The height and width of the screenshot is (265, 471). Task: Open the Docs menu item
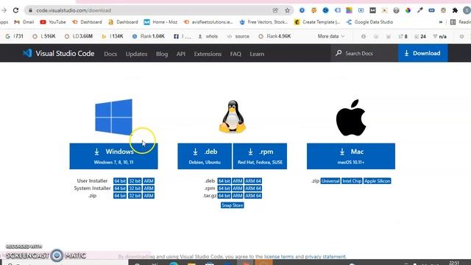point(110,54)
